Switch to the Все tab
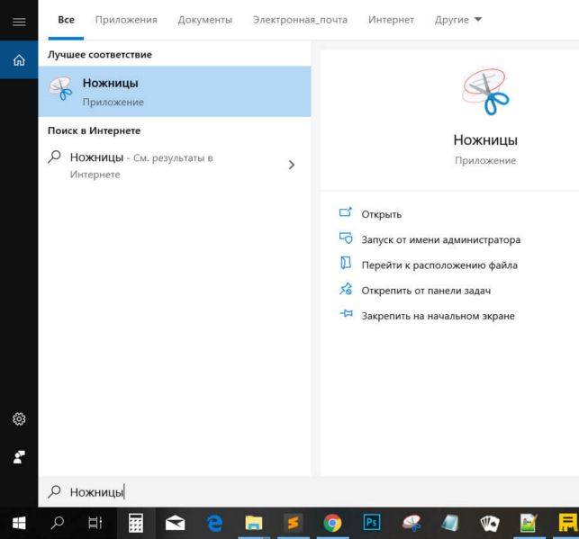The height and width of the screenshot is (539, 579). tap(66, 20)
